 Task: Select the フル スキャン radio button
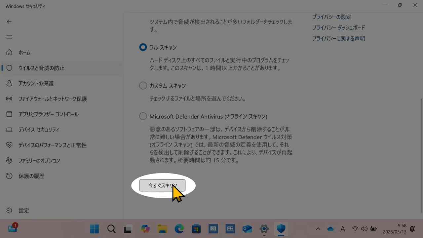pyautogui.click(x=143, y=47)
